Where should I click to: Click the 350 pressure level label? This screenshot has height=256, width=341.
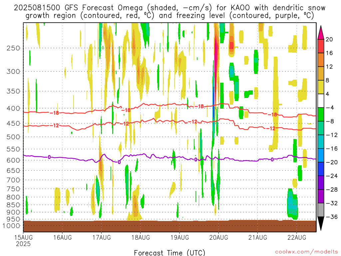13,91
